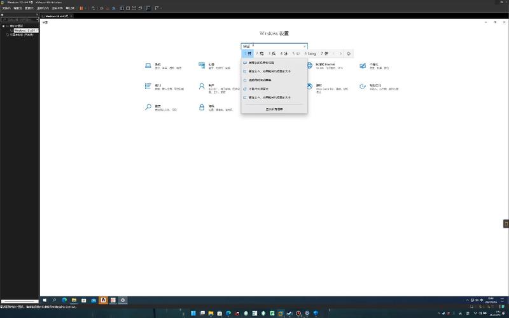Collapse the 我的计算机 tree node
Screen dimensions: 509x318
[x=3, y=26]
